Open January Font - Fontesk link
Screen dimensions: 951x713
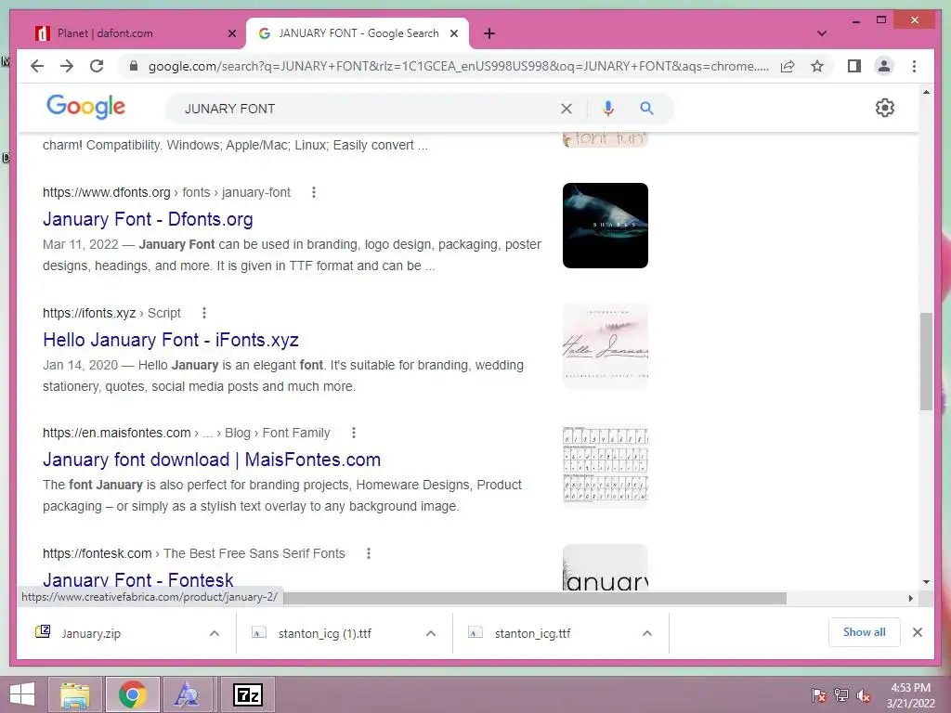(137, 580)
